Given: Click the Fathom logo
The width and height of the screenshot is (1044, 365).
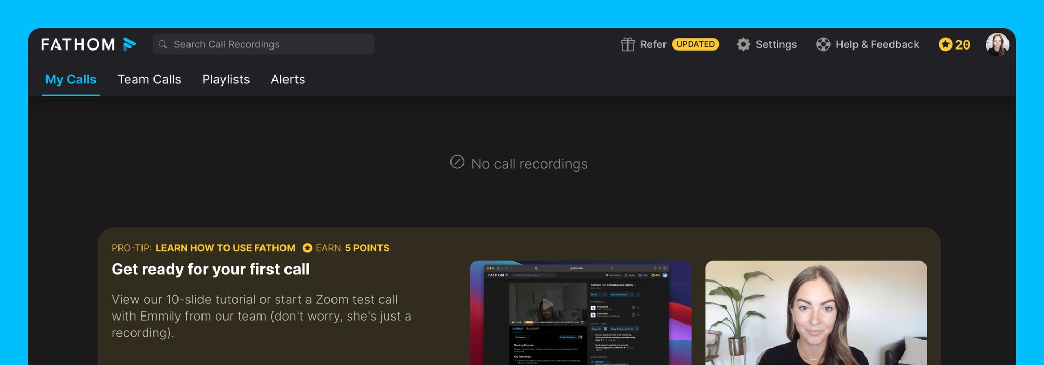Looking at the screenshot, I should pyautogui.click(x=88, y=44).
